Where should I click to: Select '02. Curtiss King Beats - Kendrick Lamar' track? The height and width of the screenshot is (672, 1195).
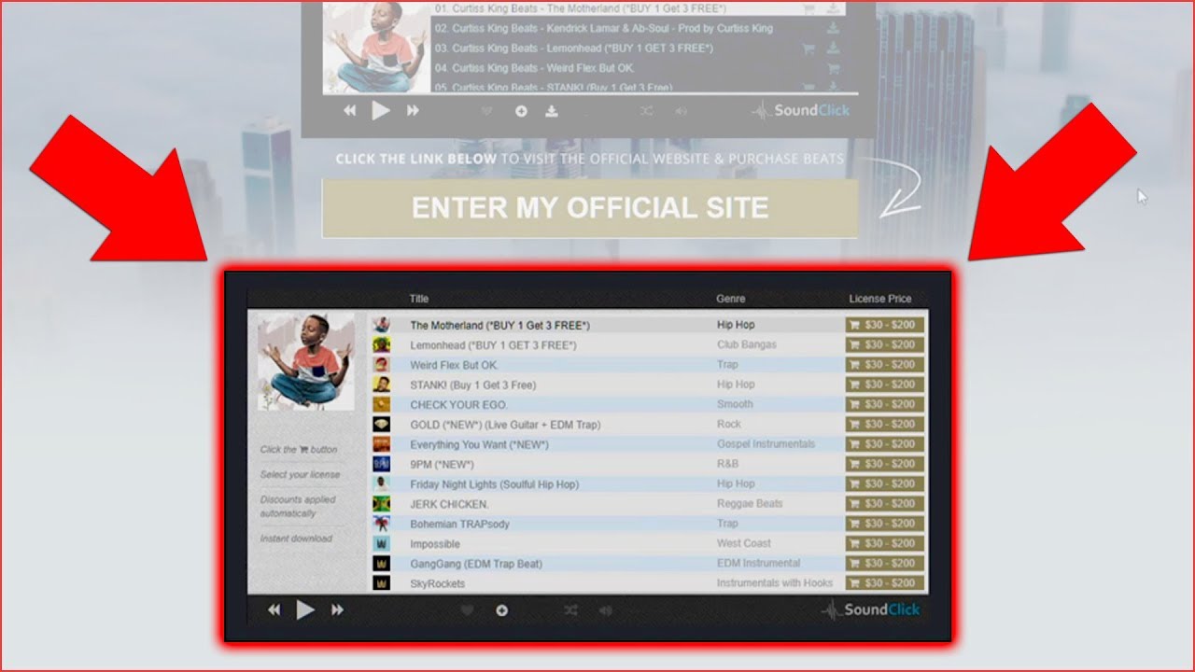tap(603, 29)
